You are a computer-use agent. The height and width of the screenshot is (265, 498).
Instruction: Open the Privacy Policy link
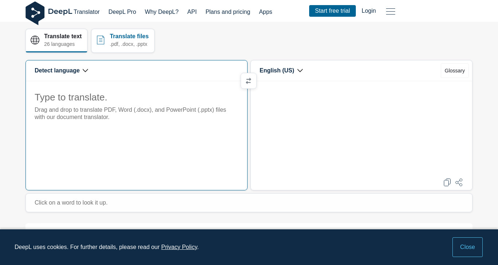click(x=179, y=247)
